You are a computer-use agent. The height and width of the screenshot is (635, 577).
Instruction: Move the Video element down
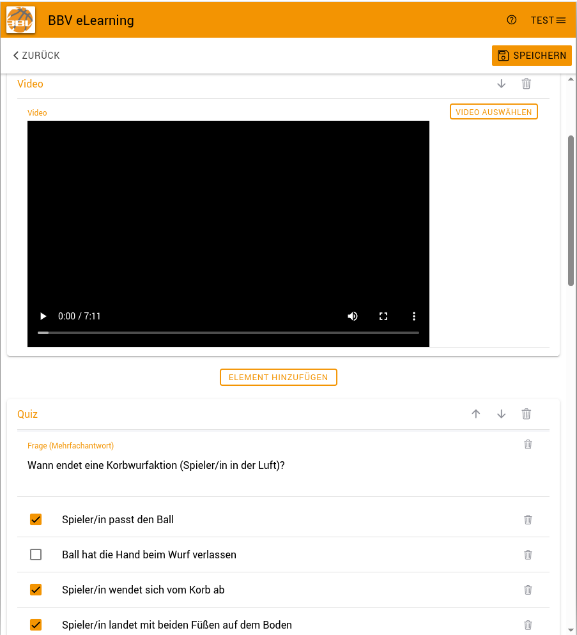(501, 84)
